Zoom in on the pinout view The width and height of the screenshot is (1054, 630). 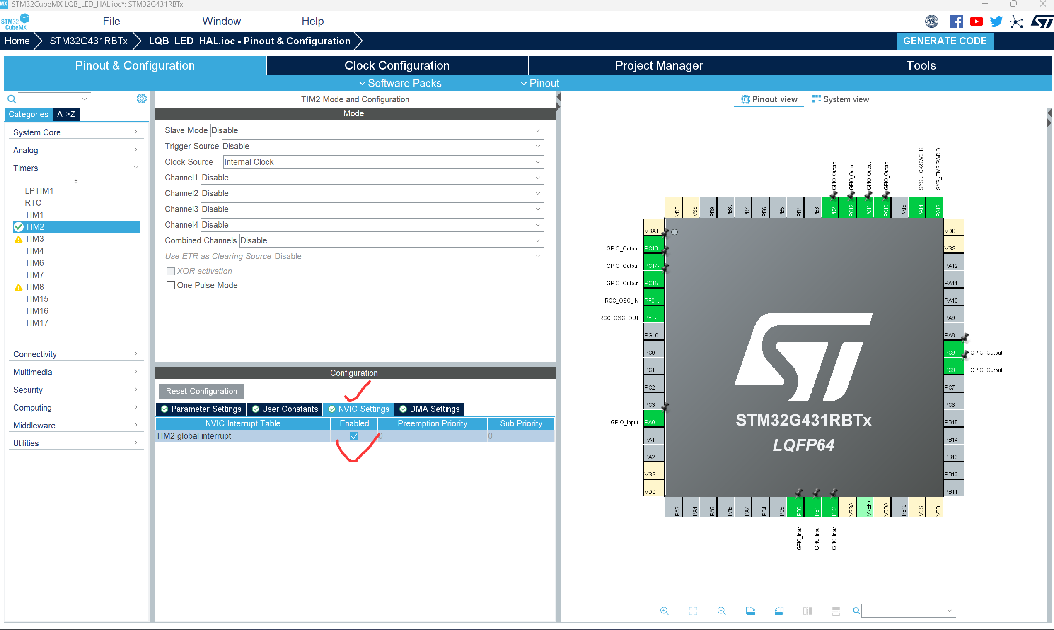pyautogui.click(x=664, y=611)
